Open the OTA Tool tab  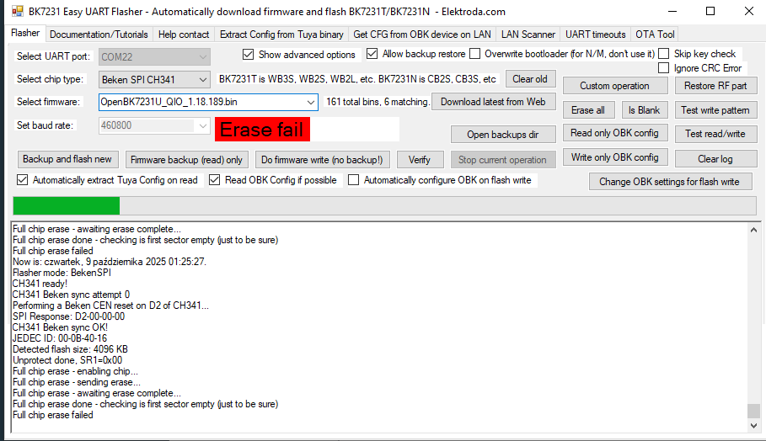(x=655, y=35)
